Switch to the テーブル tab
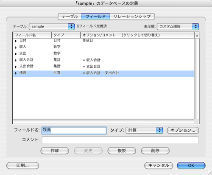The height and width of the screenshot is (175, 212). pyautogui.click(x=70, y=17)
